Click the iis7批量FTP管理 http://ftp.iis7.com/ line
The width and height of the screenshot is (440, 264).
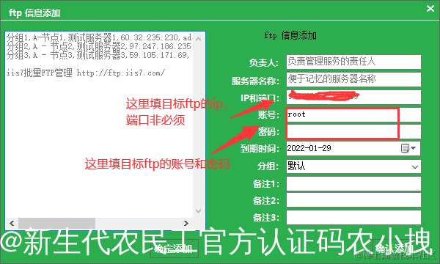click(x=86, y=73)
